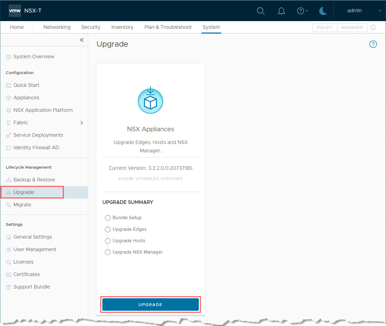Open the Inventory tab
This screenshot has height=326, width=386.
(x=122, y=27)
